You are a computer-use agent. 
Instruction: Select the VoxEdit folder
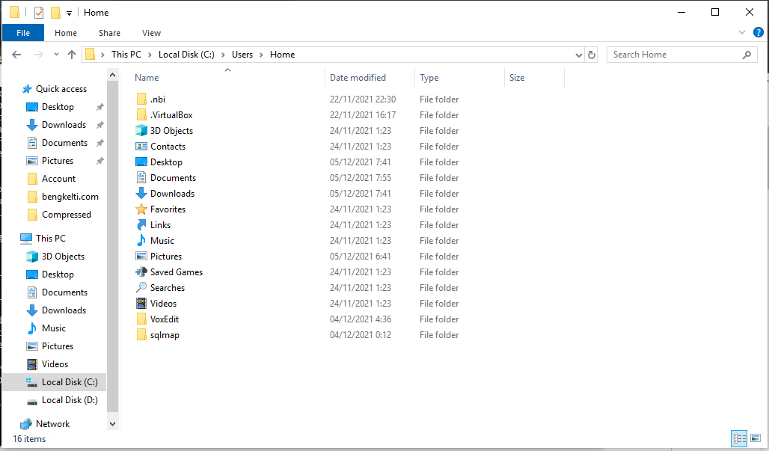(x=165, y=319)
